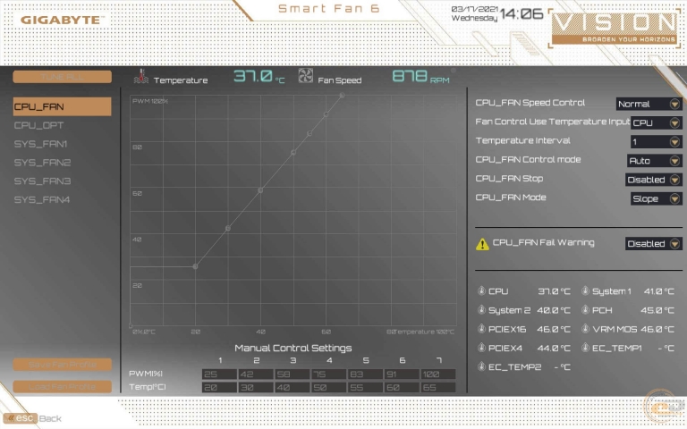Click the System 2 temperature sensor icon
This screenshot has width=687, height=429.
[481, 310]
